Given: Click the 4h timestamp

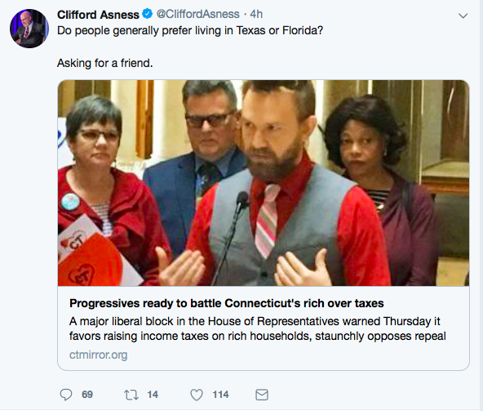Looking at the screenshot, I should pos(256,14).
